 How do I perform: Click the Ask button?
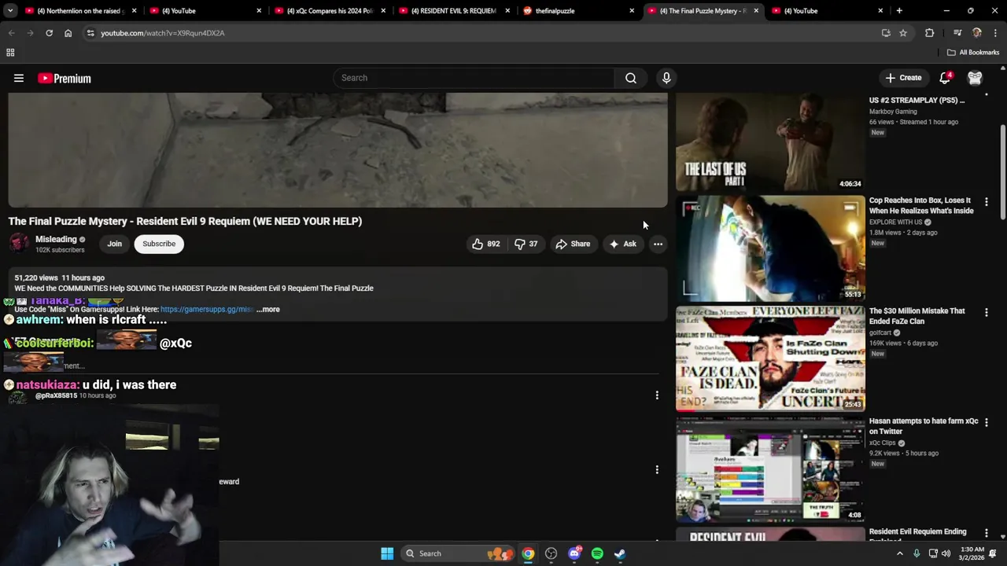[x=623, y=244]
